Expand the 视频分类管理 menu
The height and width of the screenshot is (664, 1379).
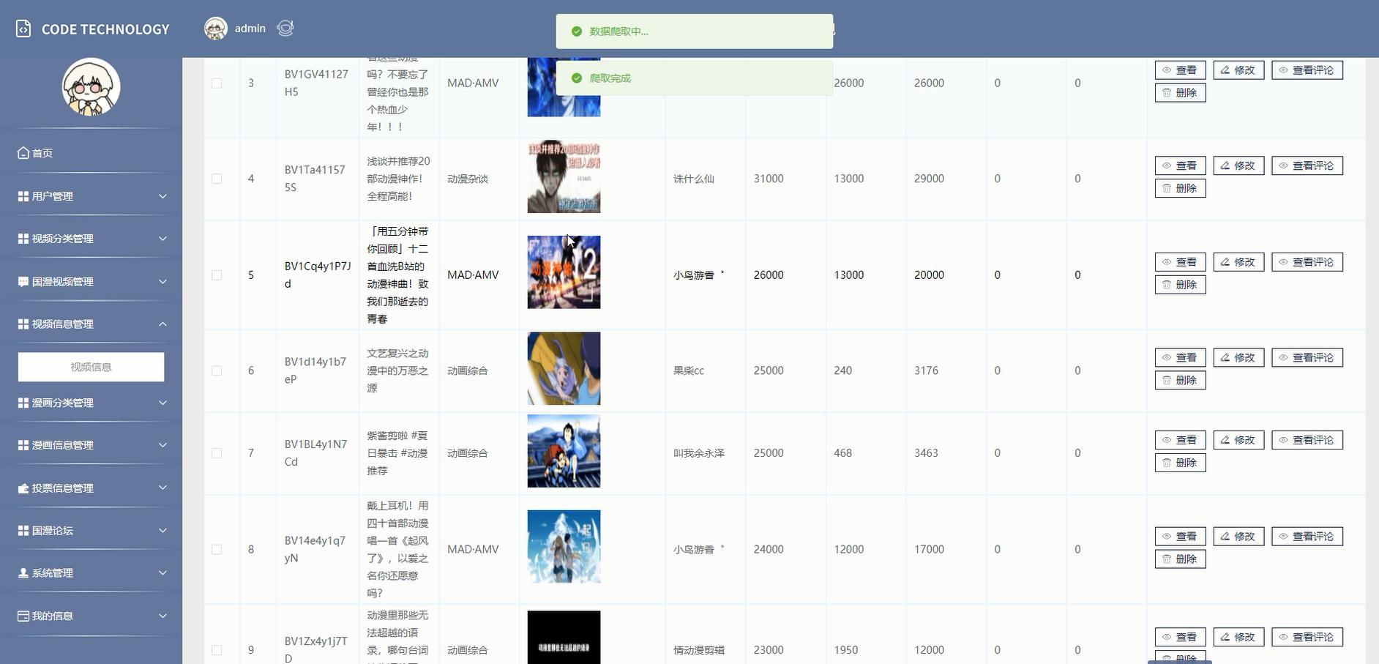(x=91, y=239)
